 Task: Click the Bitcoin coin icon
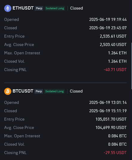8,91
